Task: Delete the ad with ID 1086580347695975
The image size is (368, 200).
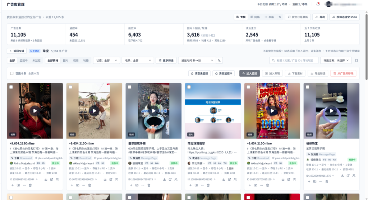Action: (149, 185)
